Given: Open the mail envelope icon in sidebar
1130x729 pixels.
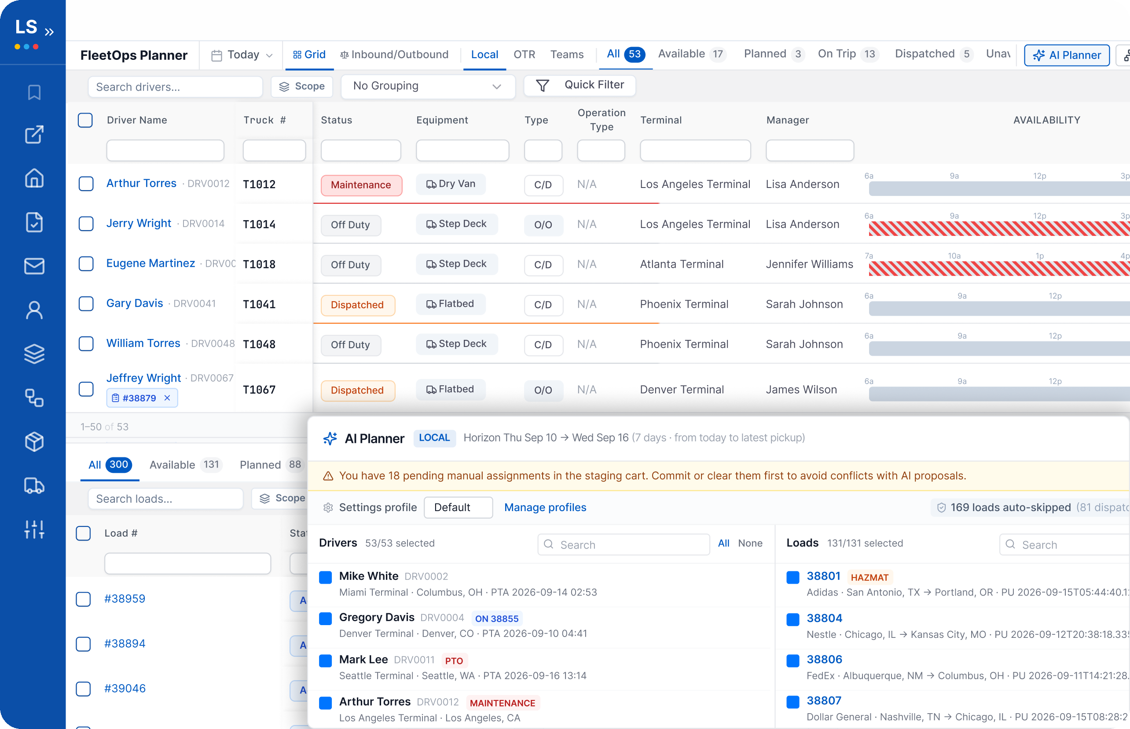Looking at the screenshot, I should pos(34,266).
